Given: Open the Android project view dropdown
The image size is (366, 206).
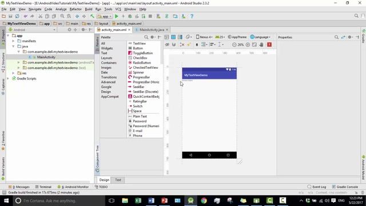Looking at the screenshot, I should [x=32, y=30].
